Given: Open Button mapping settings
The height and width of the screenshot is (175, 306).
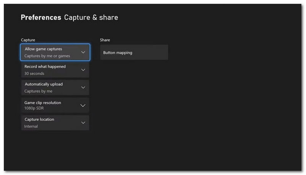Looking at the screenshot, I should point(134,52).
